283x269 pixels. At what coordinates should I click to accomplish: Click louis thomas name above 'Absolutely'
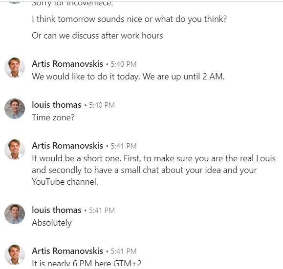point(57,210)
